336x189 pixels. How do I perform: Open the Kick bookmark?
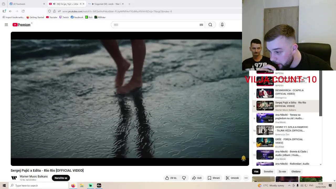coord(89,17)
